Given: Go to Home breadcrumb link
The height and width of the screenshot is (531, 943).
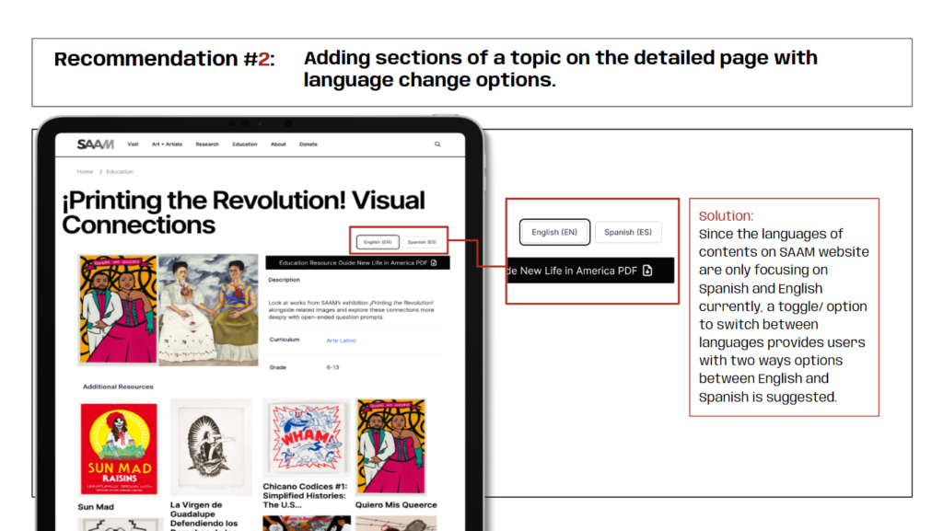Looking at the screenshot, I should click(x=85, y=172).
